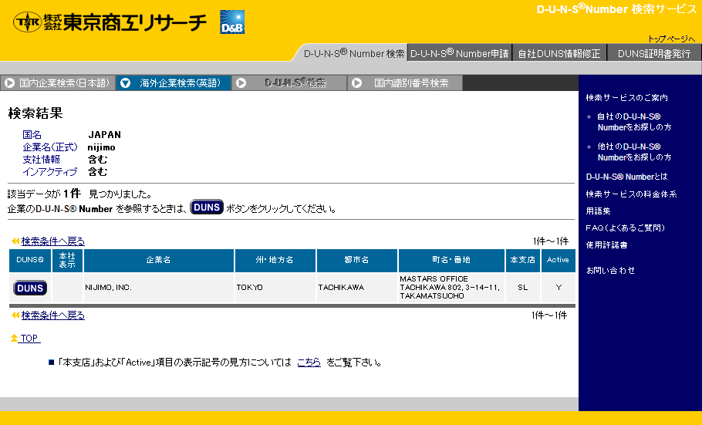Click the lower 検索条件へ戻る link

click(52, 315)
